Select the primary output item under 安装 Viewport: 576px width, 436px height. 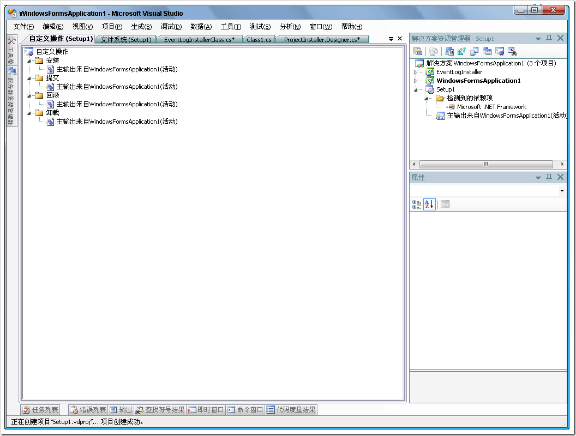click(x=117, y=69)
